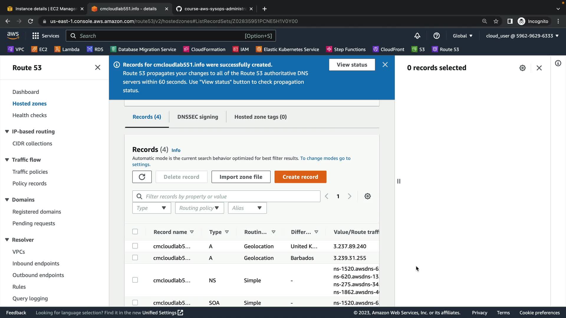
Task: Open the Routing policy filter dropdown
Action: click(x=199, y=208)
